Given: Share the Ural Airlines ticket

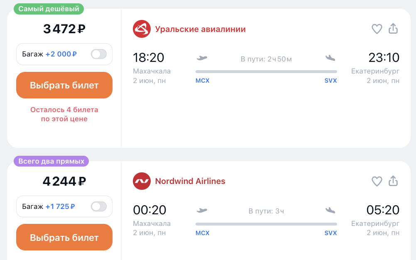Looking at the screenshot, I should 393,28.
